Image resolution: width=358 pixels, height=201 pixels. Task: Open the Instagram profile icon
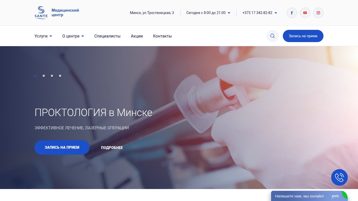(x=318, y=13)
